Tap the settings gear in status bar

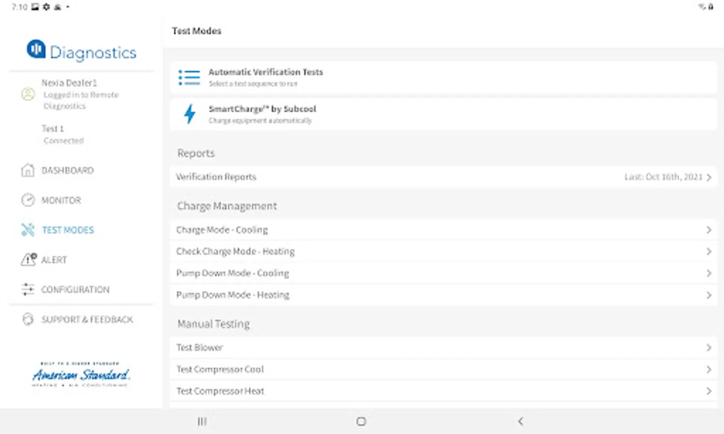point(46,7)
